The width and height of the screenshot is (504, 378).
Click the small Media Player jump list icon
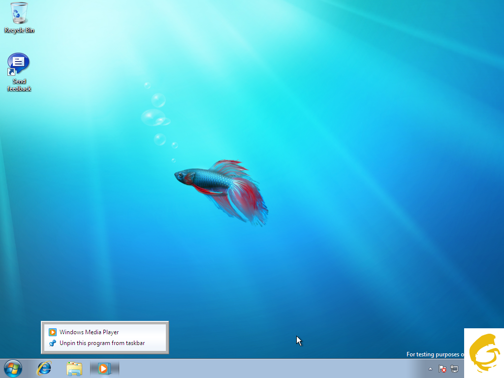(x=53, y=332)
